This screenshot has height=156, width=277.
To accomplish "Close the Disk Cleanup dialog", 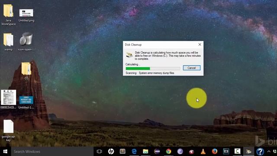I will point(200,45).
